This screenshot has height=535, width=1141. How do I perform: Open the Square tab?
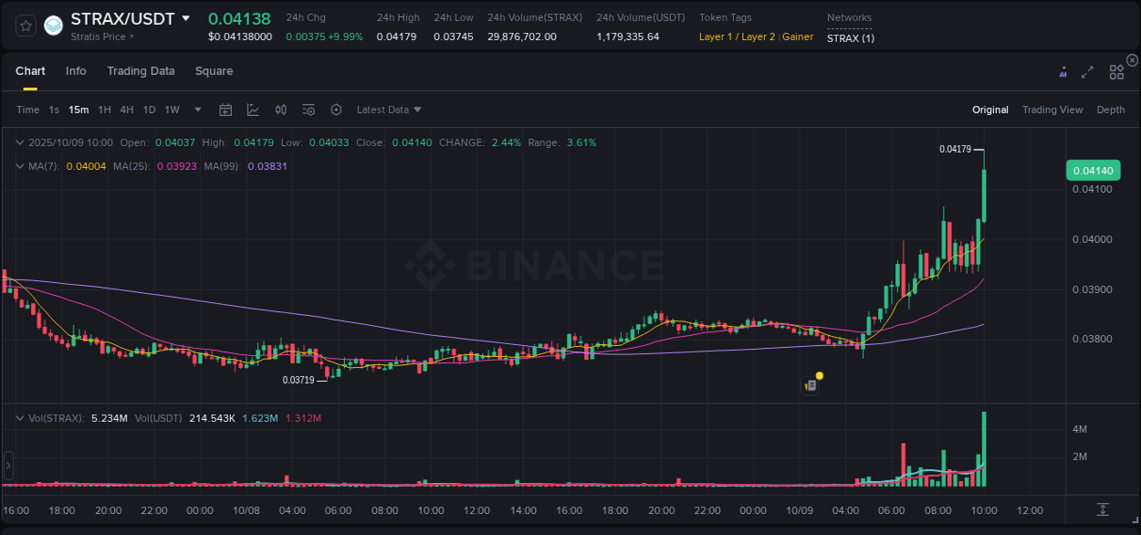point(214,71)
